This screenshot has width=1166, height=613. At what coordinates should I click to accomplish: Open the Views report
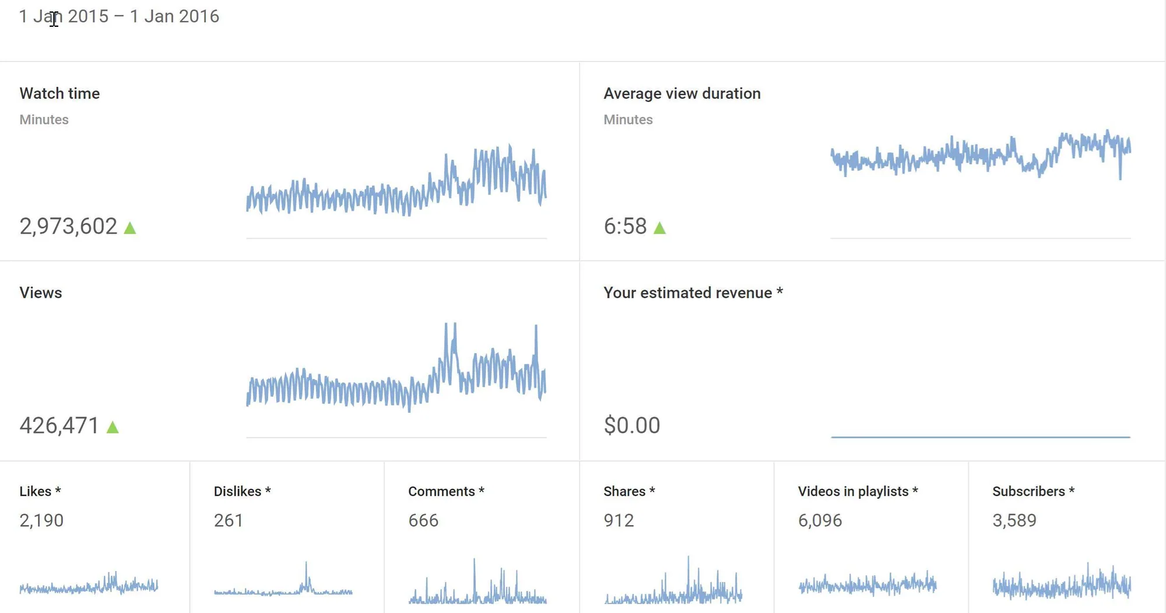tap(41, 293)
